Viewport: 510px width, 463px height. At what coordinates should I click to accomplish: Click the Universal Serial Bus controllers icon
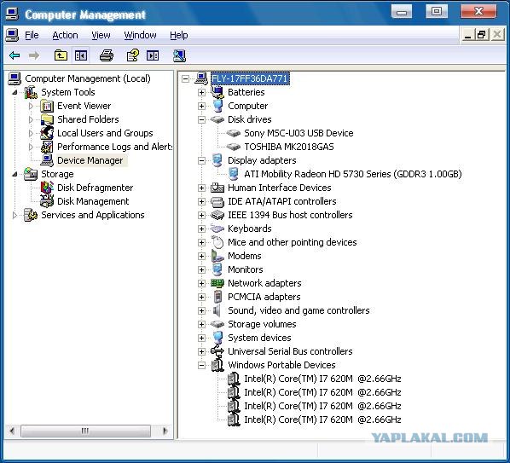click(x=217, y=351)
